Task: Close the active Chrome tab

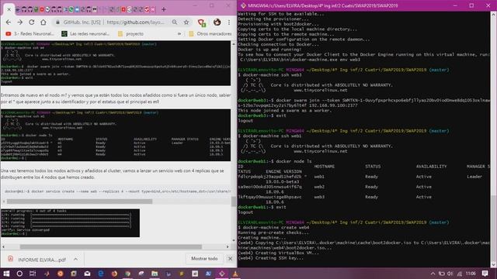Action: (x=9, y=9)
